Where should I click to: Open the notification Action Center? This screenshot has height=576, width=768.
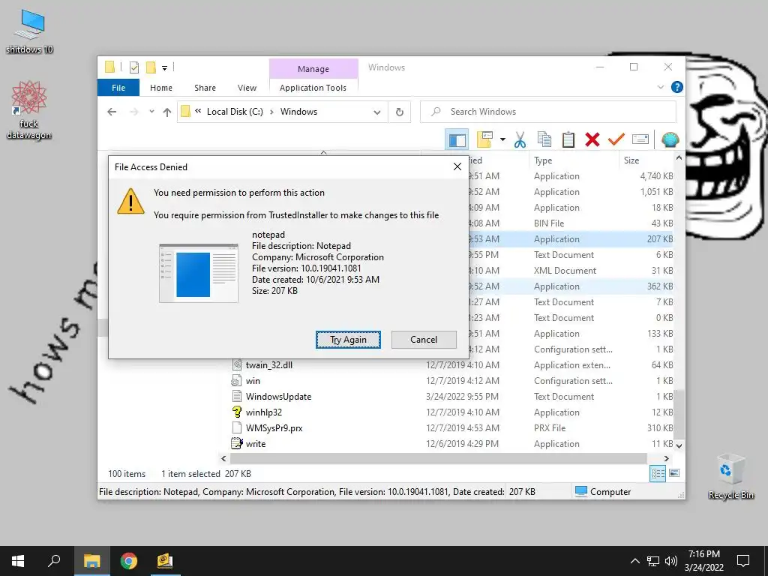click(743, 561)
